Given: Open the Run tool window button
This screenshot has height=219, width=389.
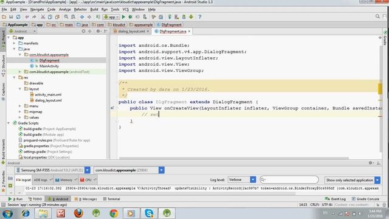Looking at the screenshot, I should (15, 199).
